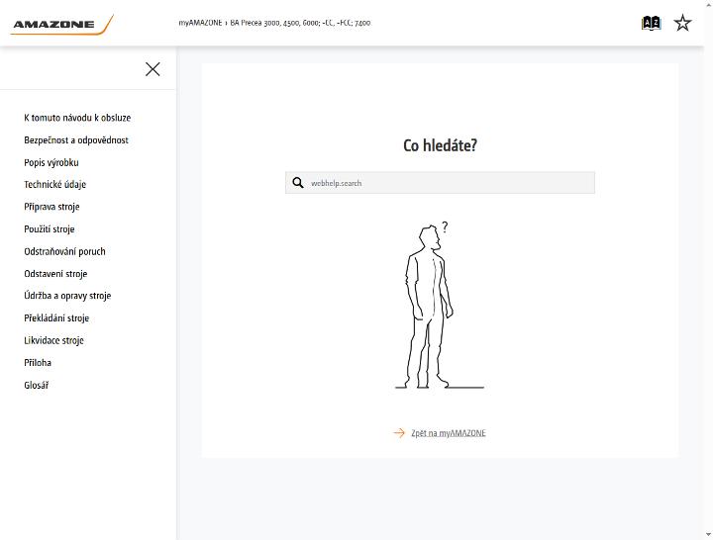
Task: Click the scrollbar down arrow
Action: [708, 535]
